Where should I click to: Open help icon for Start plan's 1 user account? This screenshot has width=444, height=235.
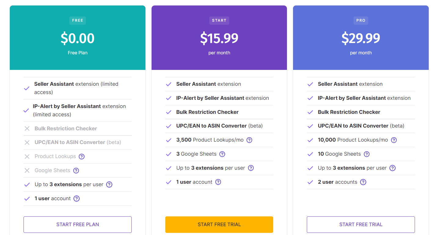218,182
